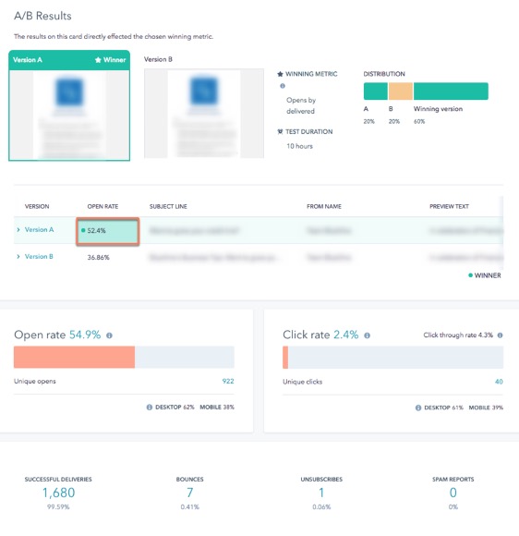Image resolution: width=519 pixels, height=536 pixels.
Task: Click the star icon beside Winning Metric
Action: click(280, 74)
